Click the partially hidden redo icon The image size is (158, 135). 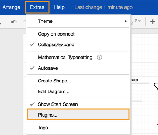click(24, 22)
